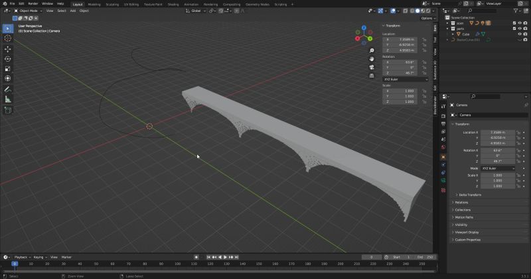
Task: Jump to the timeline start frame
Action: [x=208, y=257]
